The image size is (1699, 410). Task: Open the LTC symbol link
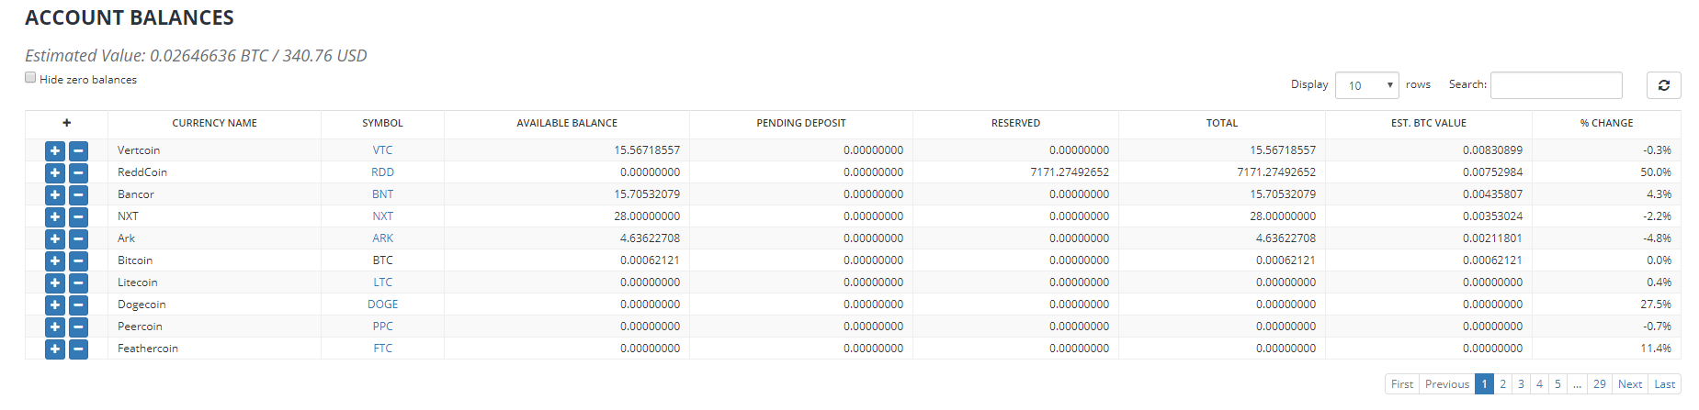pos(382,283)
